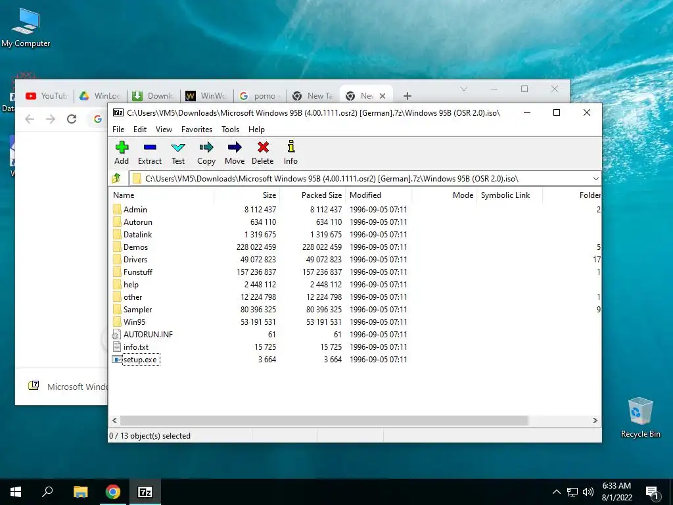This screenshot has width=673, height=505.
Task: Sort by Modified column header
Action: [378, 195]
